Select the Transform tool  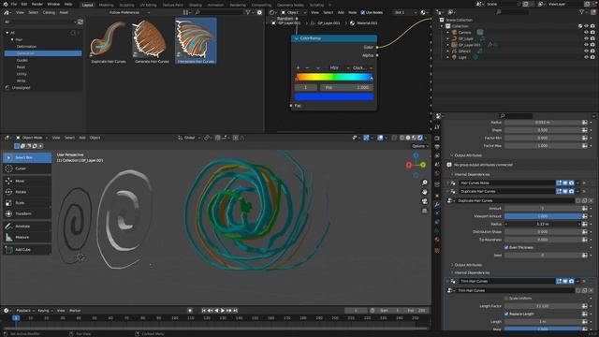(27, 214)
